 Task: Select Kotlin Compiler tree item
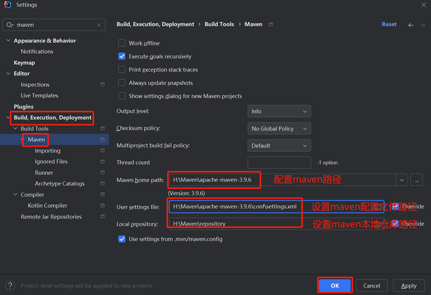pyautogui.click(x=47, y=206)
